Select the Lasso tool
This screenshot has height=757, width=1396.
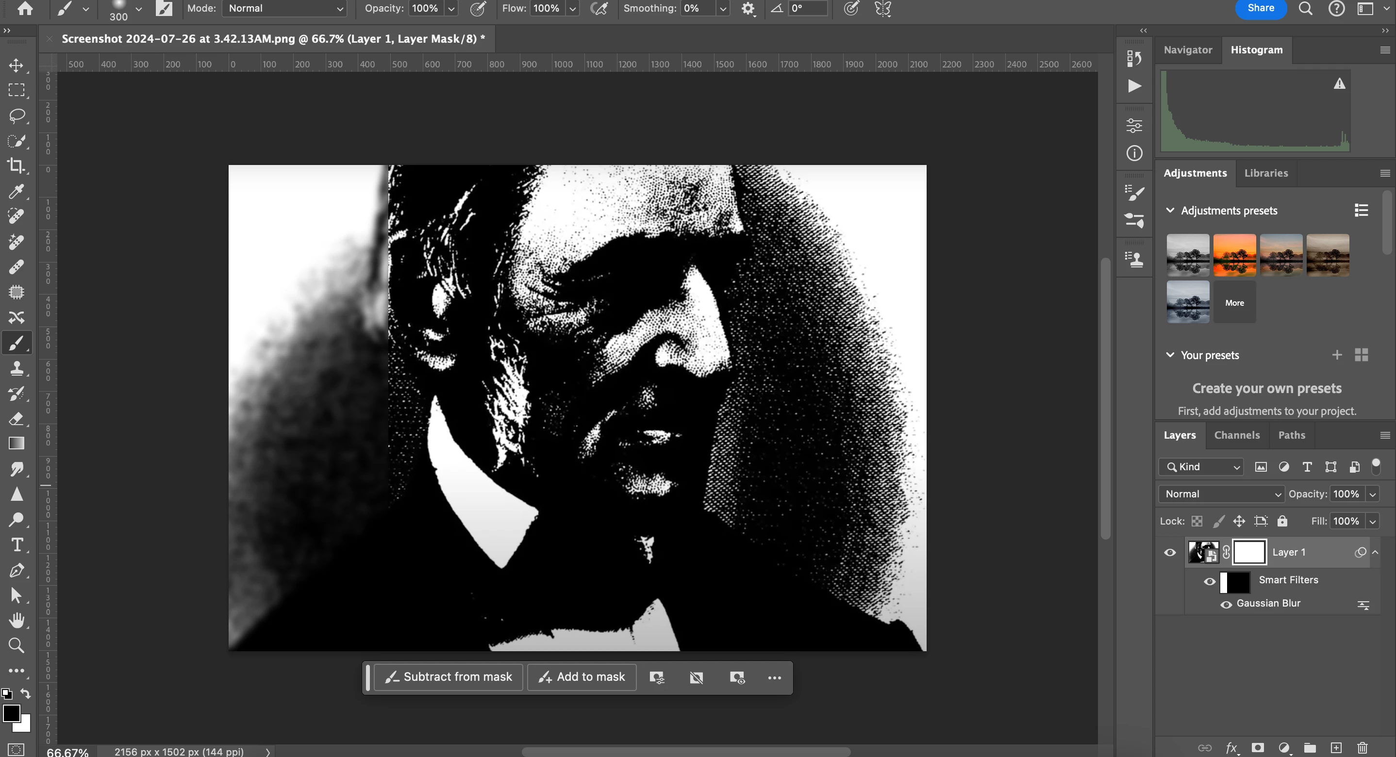(16, 115)
